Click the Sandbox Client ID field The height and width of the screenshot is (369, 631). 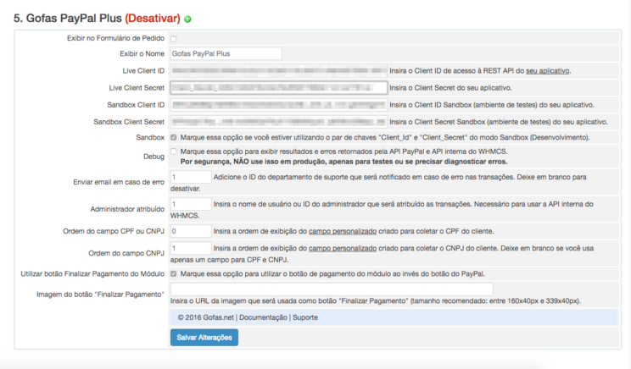[x=278, y=105]
